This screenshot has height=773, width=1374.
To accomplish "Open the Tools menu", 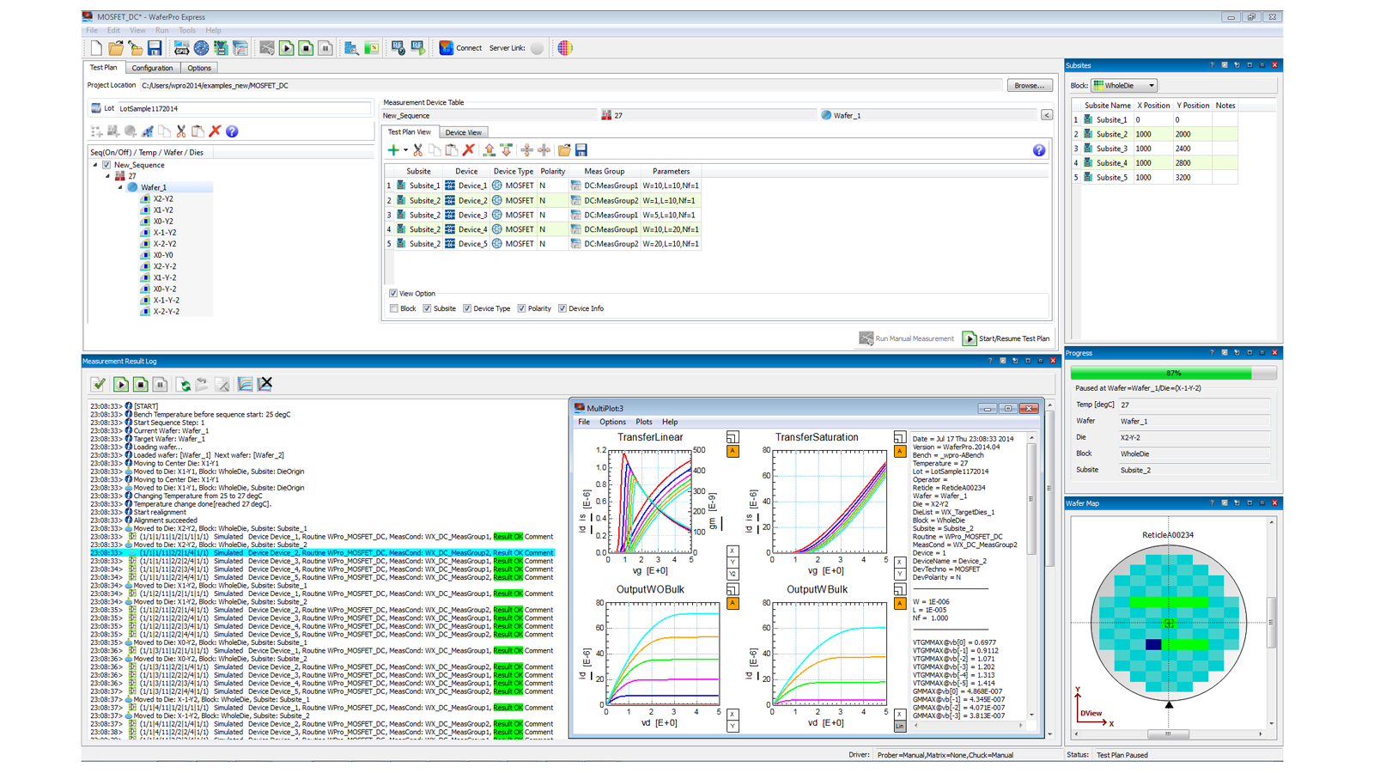I will (187, 29).
